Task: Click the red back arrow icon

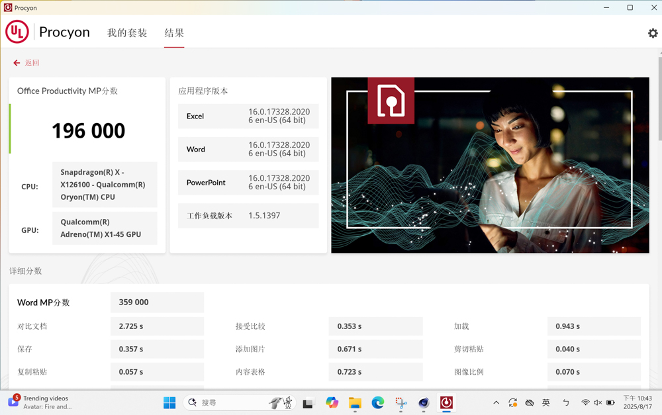Action: point(17,63)
